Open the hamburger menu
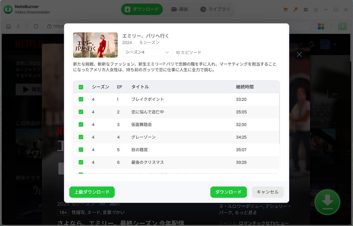353x226 pixels. tap(316, 10)
